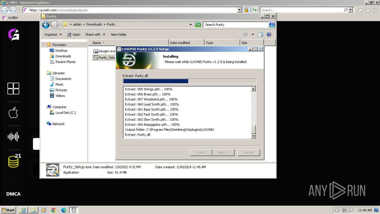
Task: Click Explorer refresh button next to address bar
Action: [198, 25]
